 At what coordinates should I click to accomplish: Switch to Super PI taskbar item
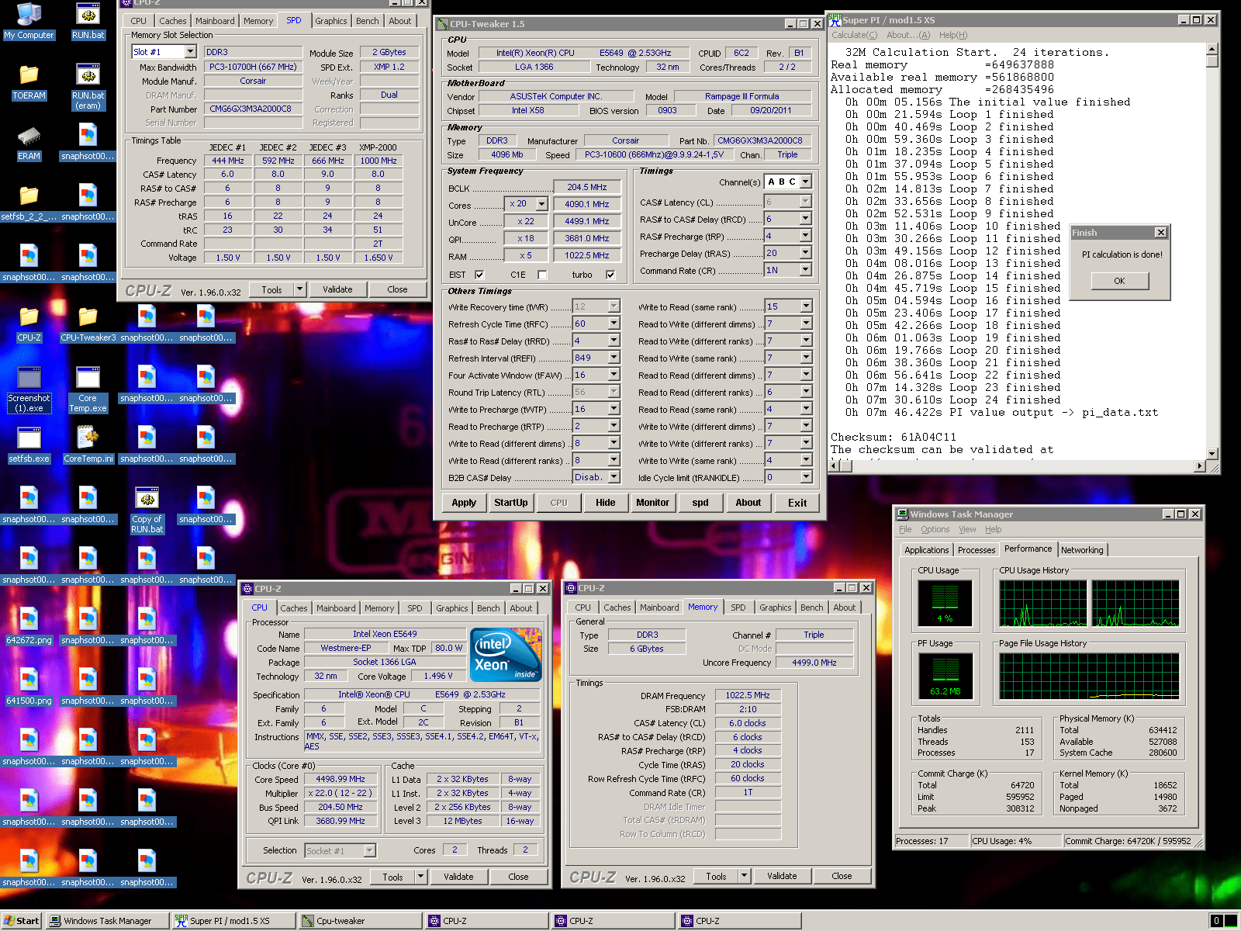pos(233,921)
